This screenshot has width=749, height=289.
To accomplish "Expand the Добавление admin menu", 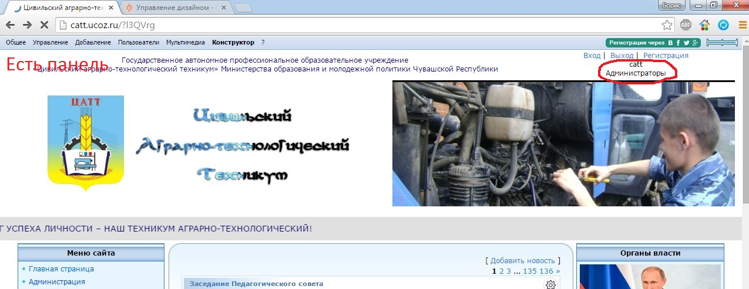I will point(93,43).
